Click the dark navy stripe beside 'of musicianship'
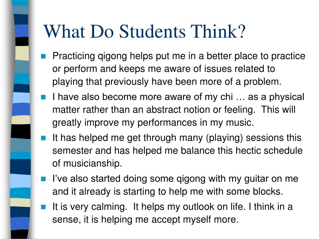This screenshot has height=239, width=319. [20, 167]
